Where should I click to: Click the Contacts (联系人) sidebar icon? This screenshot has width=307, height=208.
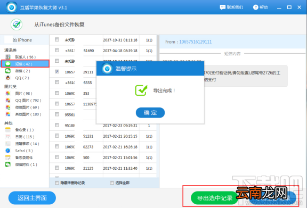coord(8,57)
